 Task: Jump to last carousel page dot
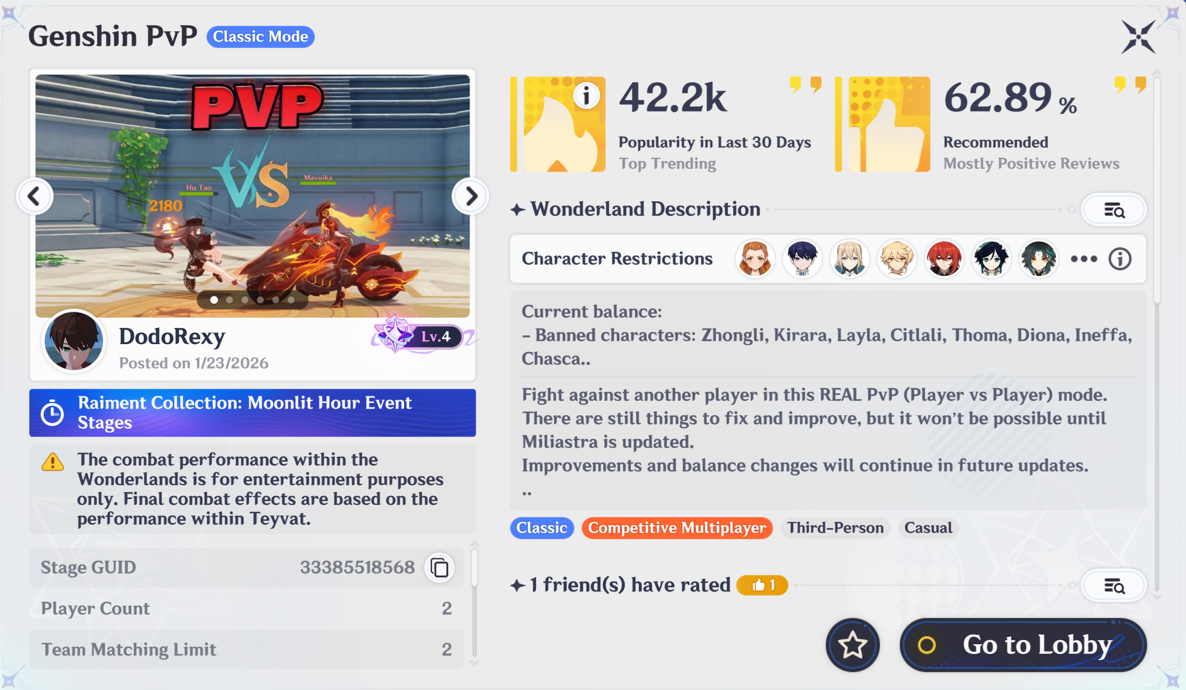click(x=291, y=300)
